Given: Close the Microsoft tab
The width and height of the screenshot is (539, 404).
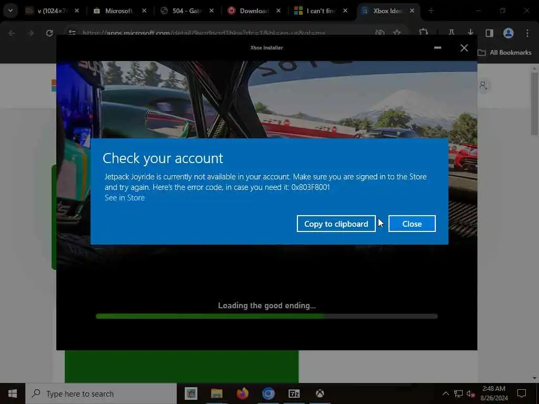Looking at the screenshot, I should tap(144, 11).
